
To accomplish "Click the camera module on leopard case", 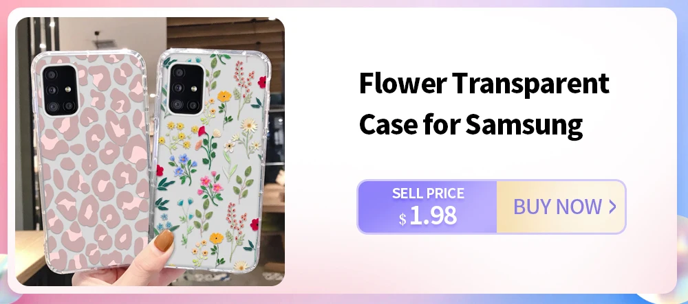I will tap(60, 91).
